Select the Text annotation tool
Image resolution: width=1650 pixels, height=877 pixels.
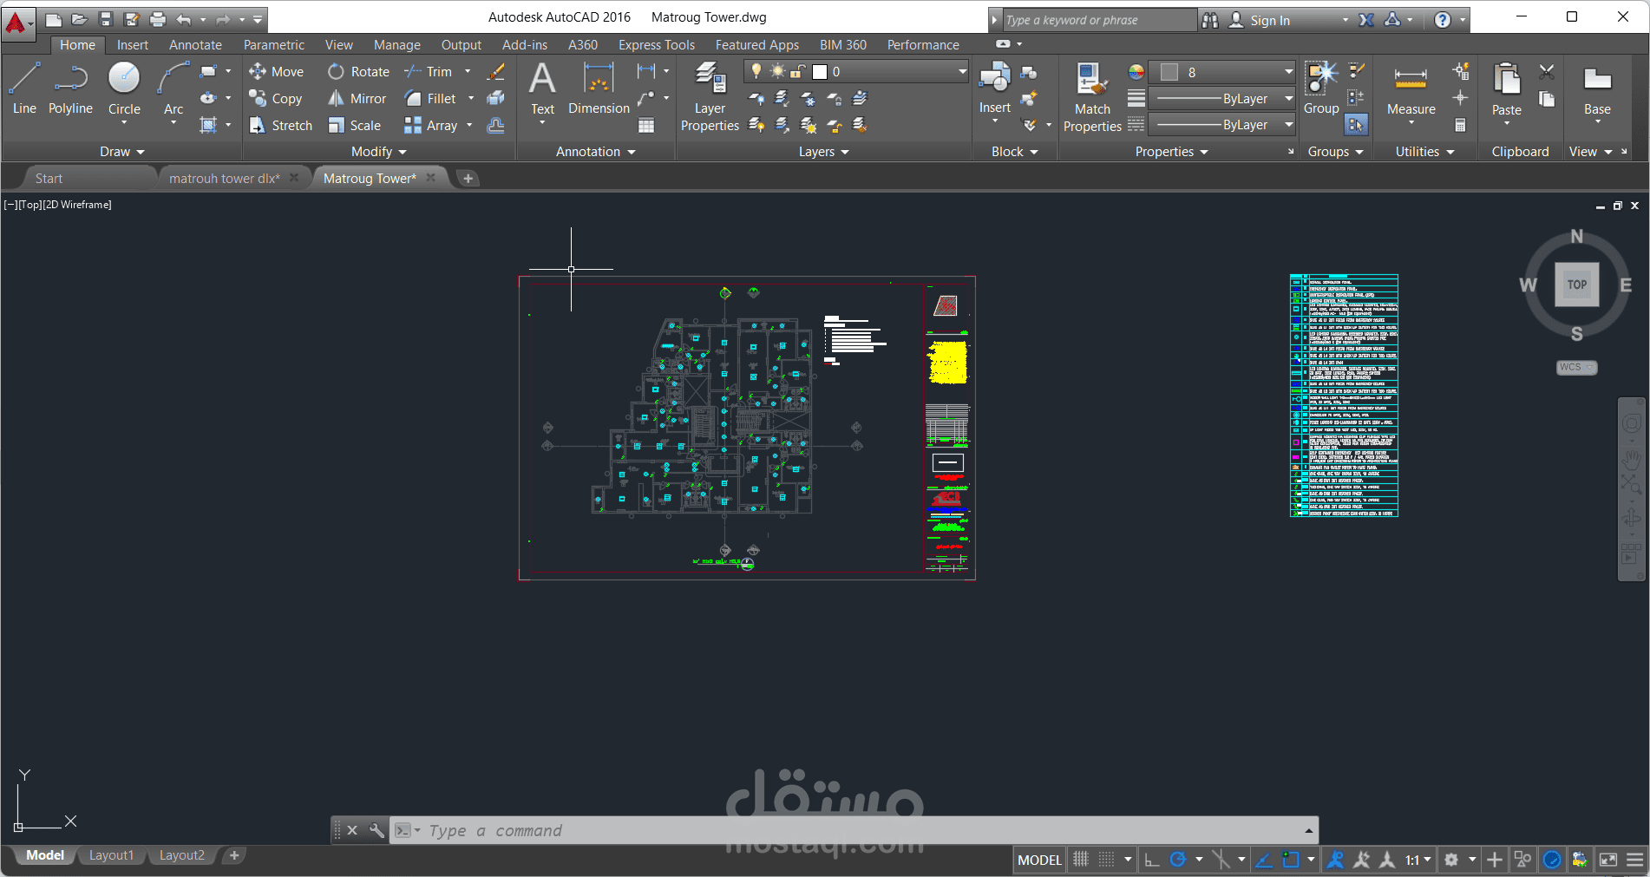point(542,88)
